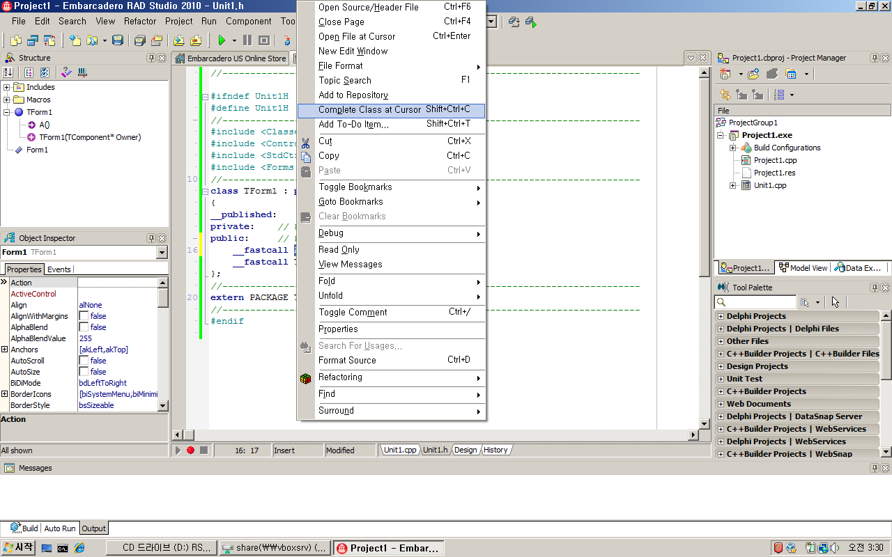Click alphabetical sort icon in Structure panel
The height and width of the screenshot is (557, 892).
pyautogui.click(x=8, y=72)
